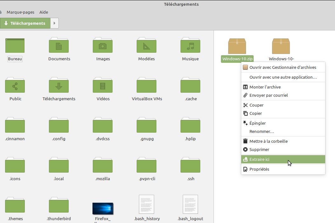Click the Téléchargements path bar button
335x223 pixels.
[25, 23]
